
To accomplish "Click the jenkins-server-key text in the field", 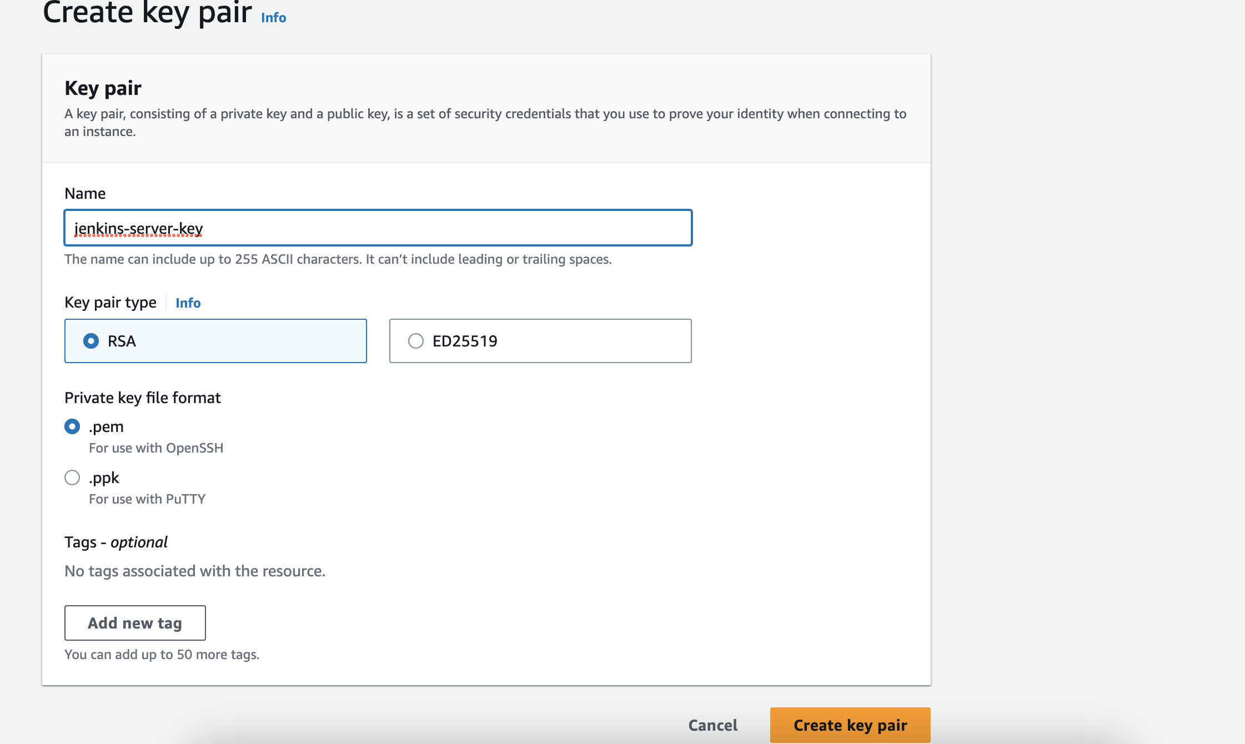I will point(139,228).
